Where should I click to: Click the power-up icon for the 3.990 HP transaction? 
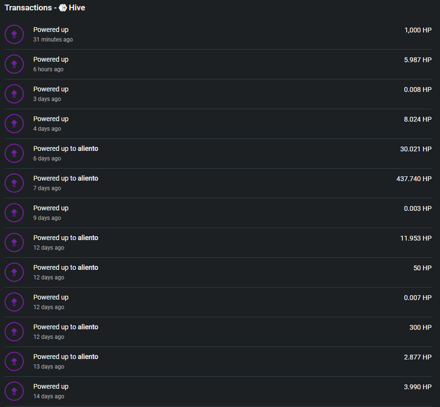(14, 392)
